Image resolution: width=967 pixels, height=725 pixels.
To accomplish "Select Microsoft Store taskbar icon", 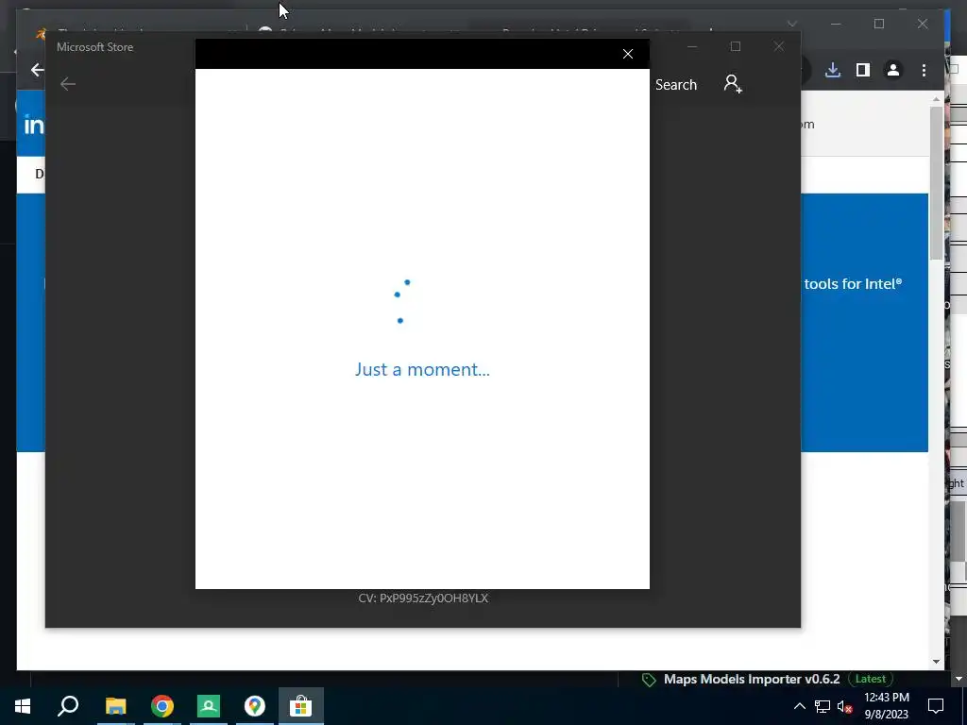I will (301, 706).
